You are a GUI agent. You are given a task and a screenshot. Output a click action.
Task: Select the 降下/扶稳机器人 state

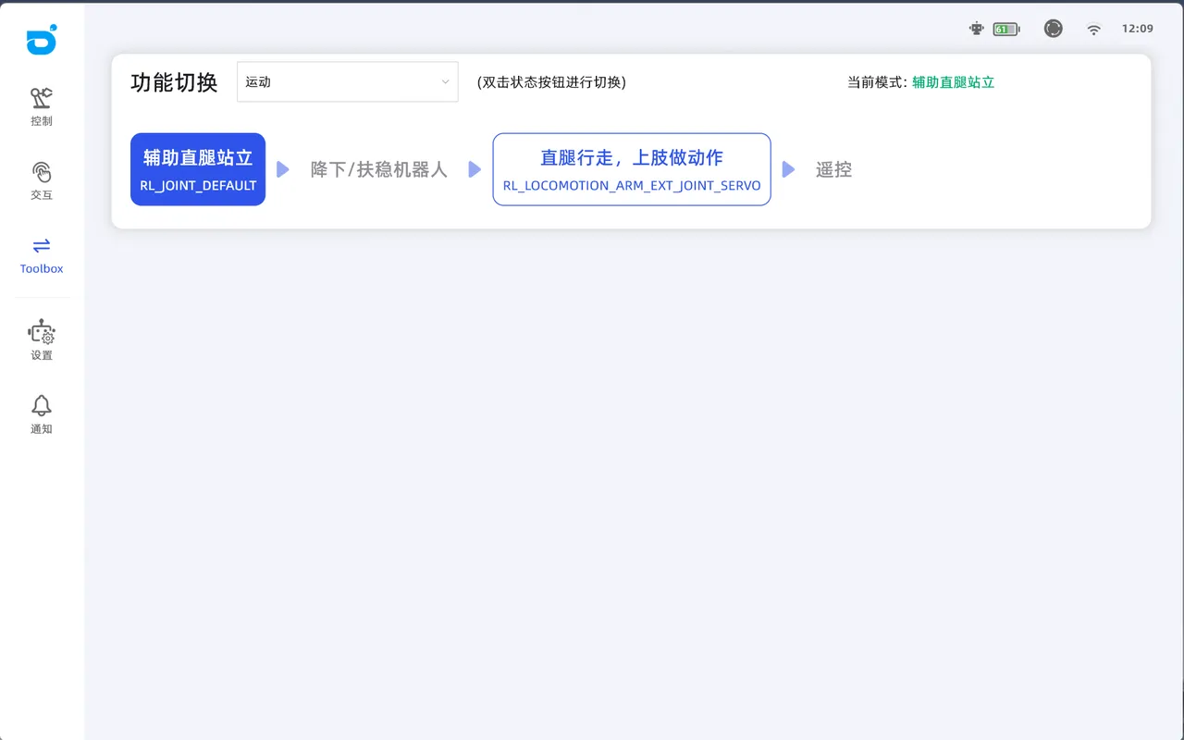pyautogui.click(x=379, y=170)
